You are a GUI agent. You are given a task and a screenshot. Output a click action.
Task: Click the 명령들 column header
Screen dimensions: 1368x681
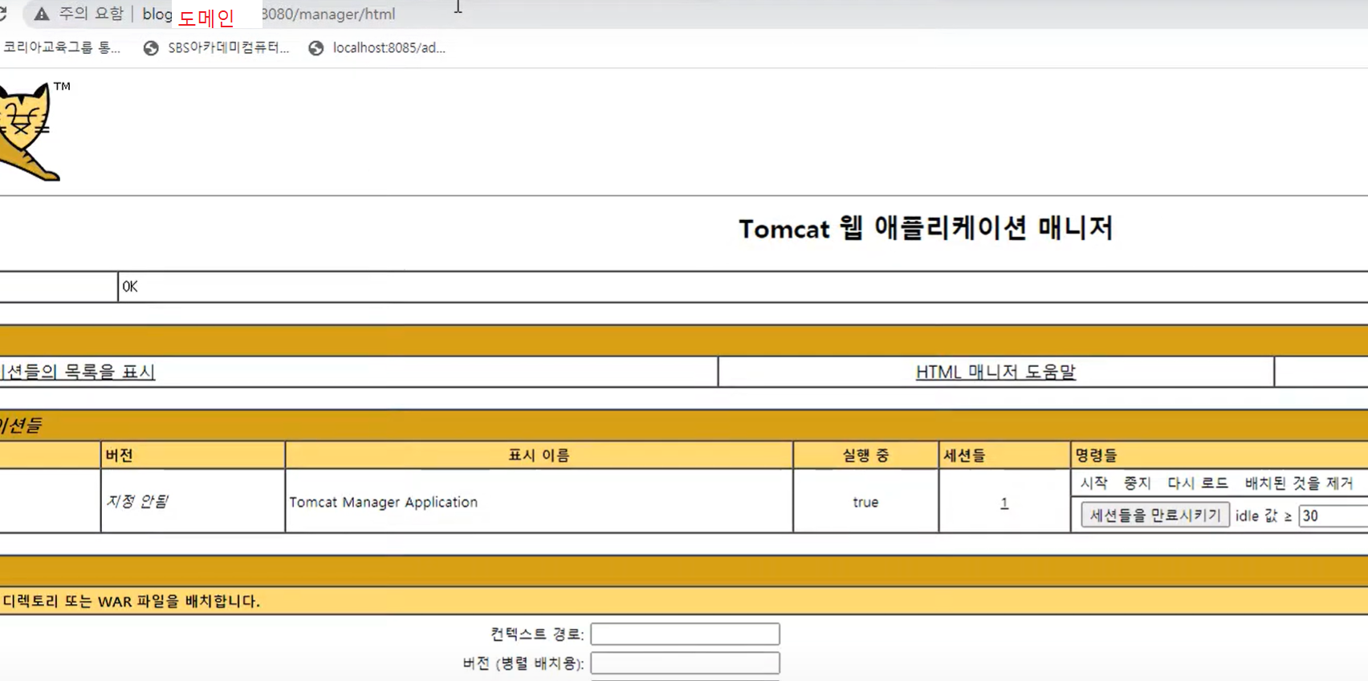pos(1219,455)
